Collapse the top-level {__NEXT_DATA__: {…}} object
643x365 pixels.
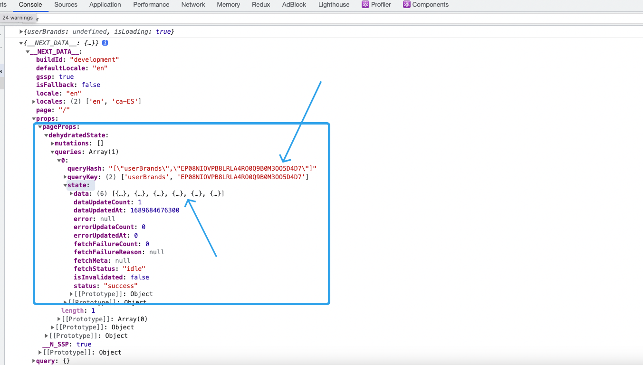(x=21, y=43)
